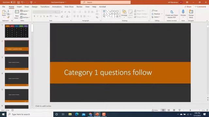Switch to the Transitions tab
The image size is (209, 117).
point(45,6)
